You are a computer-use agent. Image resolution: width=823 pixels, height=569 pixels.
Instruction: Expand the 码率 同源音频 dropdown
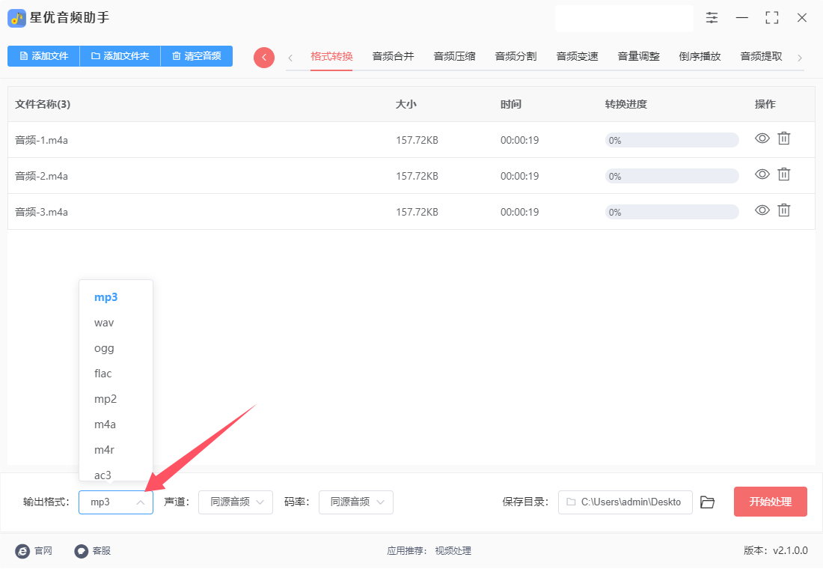point(356,502)
